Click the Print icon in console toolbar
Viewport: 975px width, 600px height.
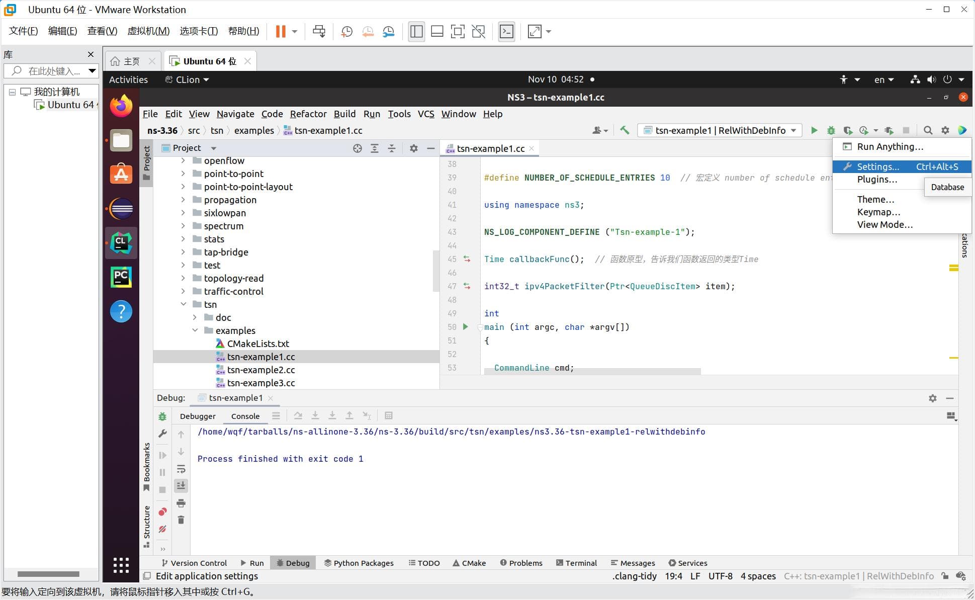coord(181,503)
